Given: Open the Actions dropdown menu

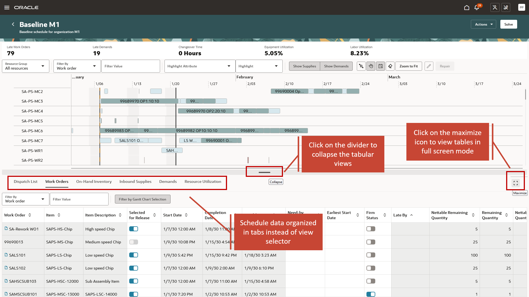Looking at the screenshot, I should (x=483, y=24).
